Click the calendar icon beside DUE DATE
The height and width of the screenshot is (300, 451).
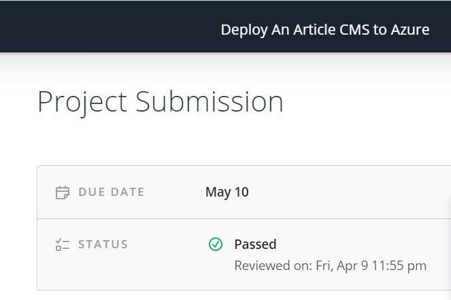point(63,193)
